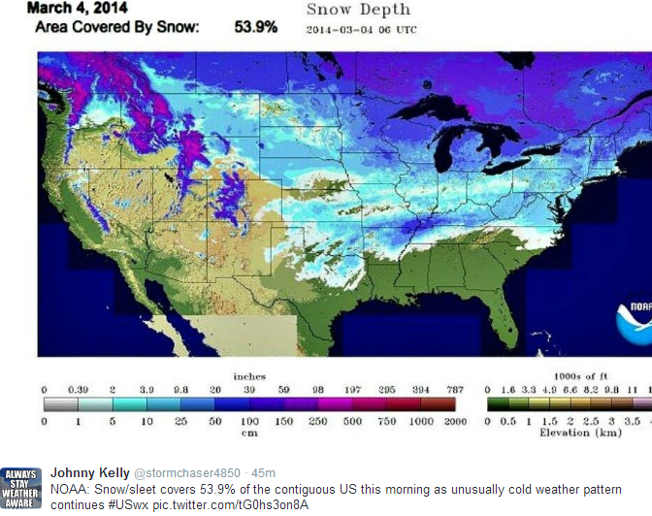The height and width of the screenshot is (516, 652).
Task: Click the dark red 1000–2000 cm swatch
Action: [x=439, y=404]
